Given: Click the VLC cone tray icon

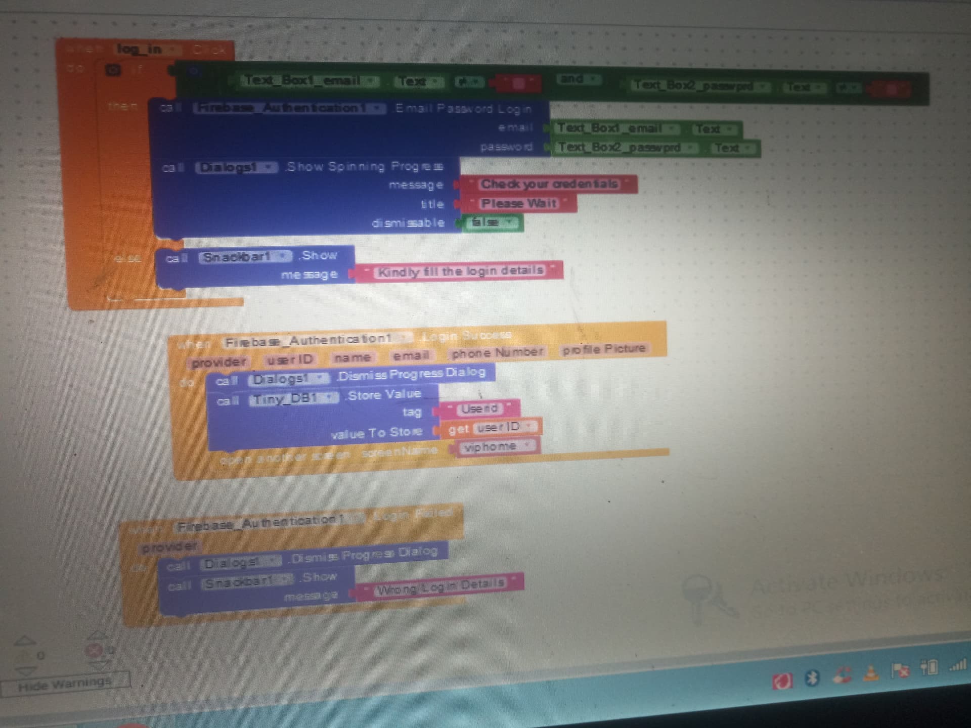Looking at the screenshot, I should coord(870,673).
